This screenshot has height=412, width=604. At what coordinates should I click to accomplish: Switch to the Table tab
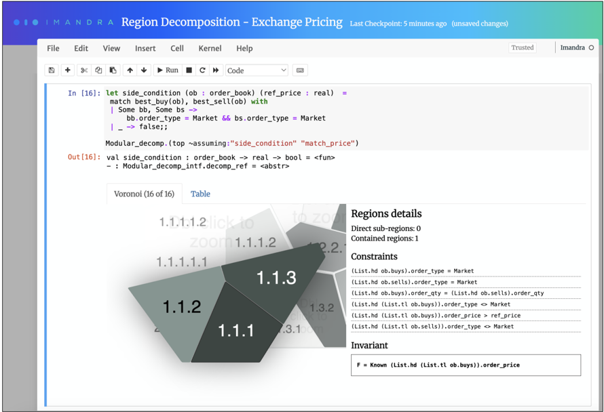(200, 194)
